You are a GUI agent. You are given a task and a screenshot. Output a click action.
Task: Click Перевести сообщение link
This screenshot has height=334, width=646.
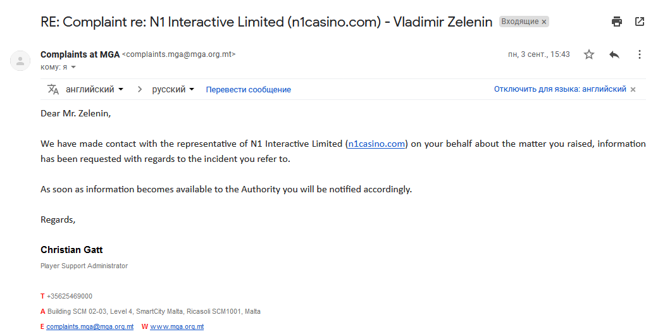pos(249,90)
